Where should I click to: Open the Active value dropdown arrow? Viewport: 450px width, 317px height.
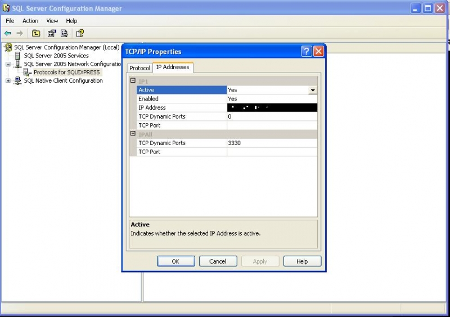pos(313,90)
